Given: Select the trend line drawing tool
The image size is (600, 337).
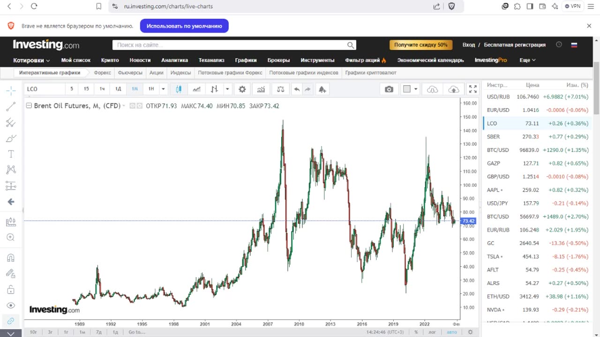Looking at the screenshot, I should (x=11, y=107).
